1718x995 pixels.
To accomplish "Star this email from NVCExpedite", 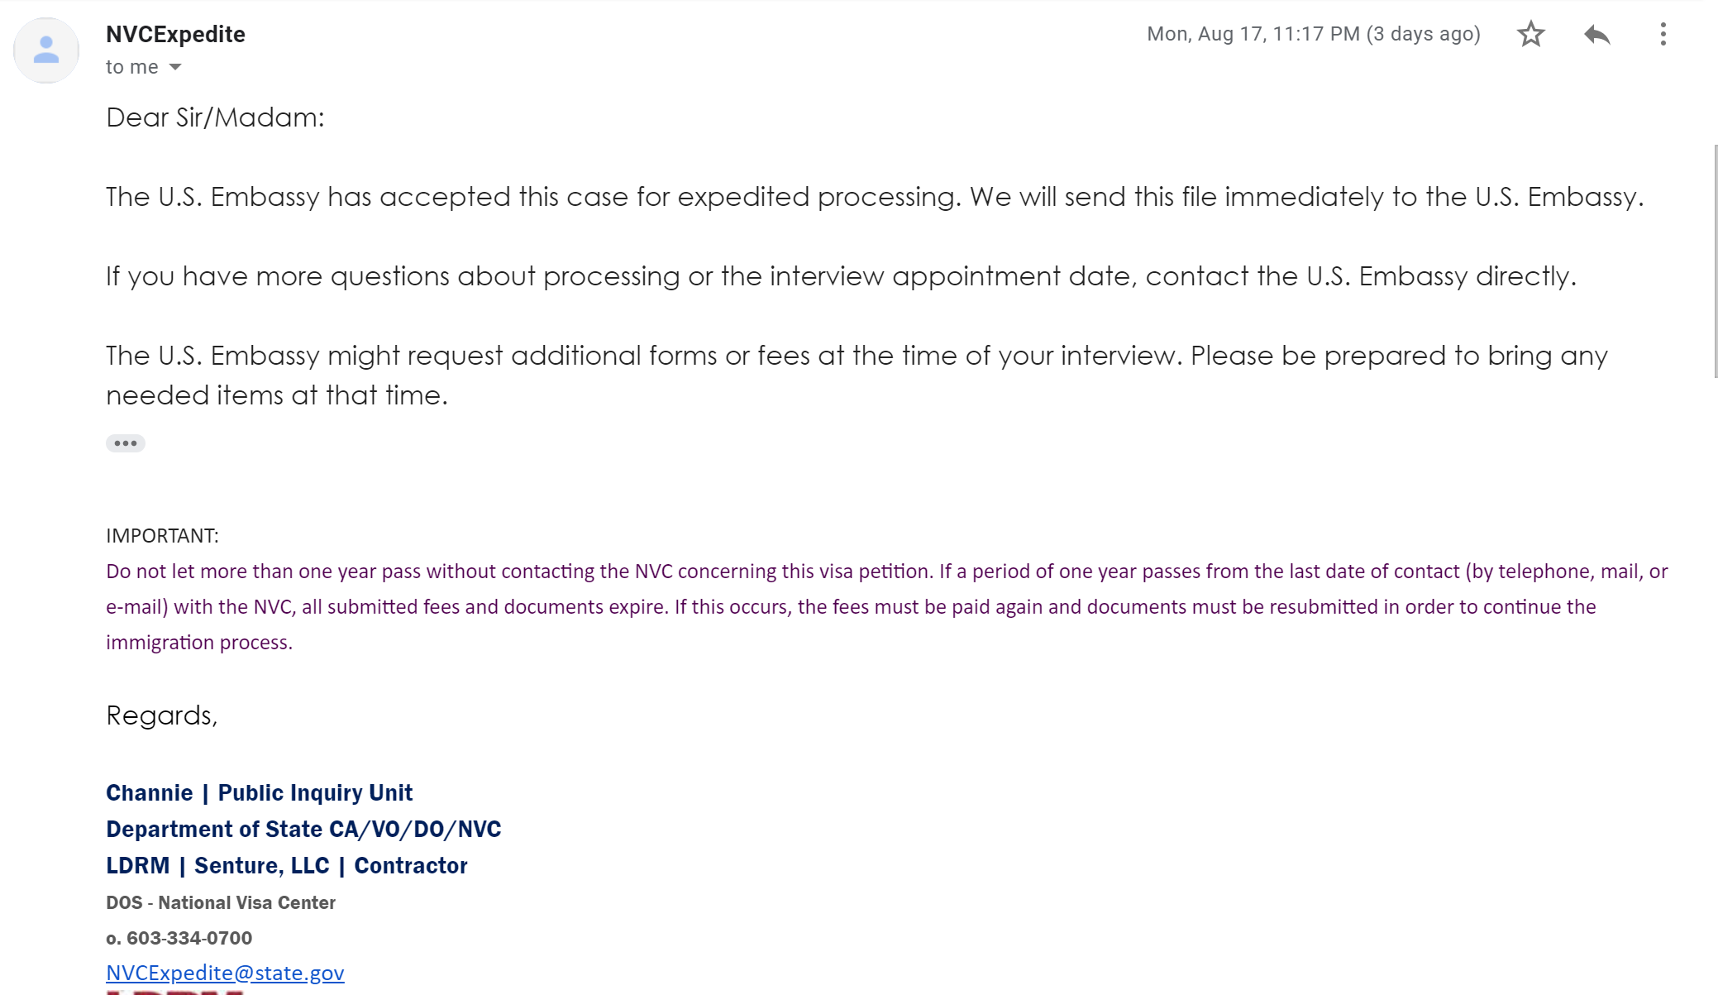I will [1531, 34].
